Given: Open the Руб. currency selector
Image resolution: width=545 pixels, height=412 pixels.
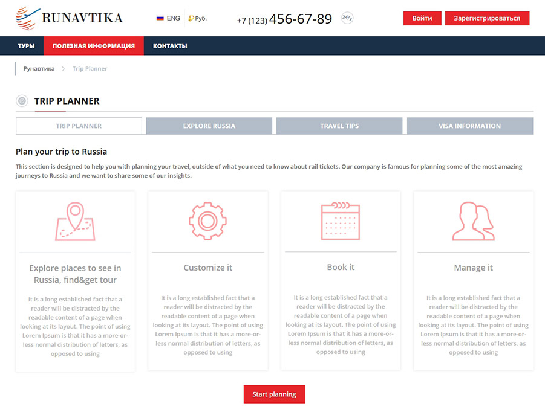Looking at the screenshot, I should (x=201, y=19).
